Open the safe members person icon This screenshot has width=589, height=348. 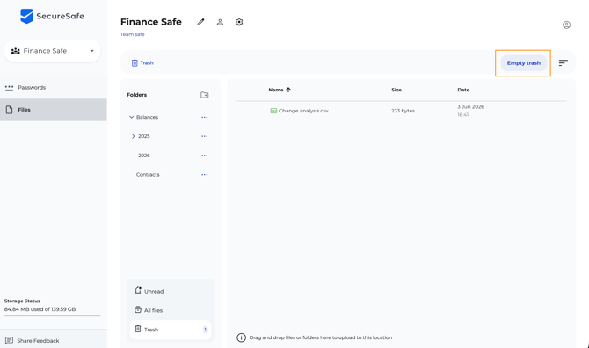[x=220, y=22]
